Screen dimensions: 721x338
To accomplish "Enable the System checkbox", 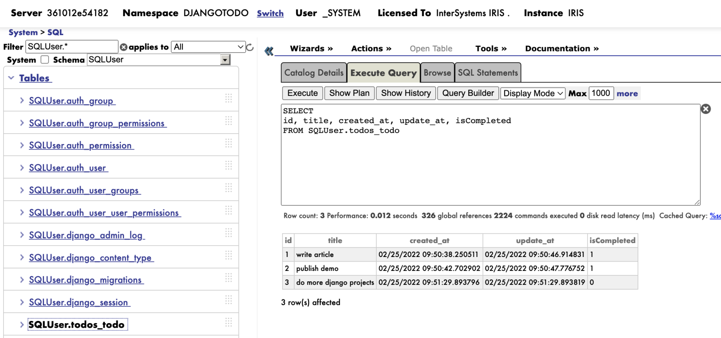I will [45, 60].
